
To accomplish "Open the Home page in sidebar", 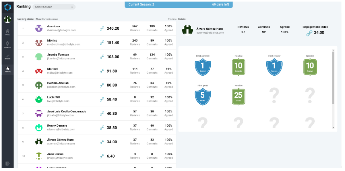I will coord(7,32).
